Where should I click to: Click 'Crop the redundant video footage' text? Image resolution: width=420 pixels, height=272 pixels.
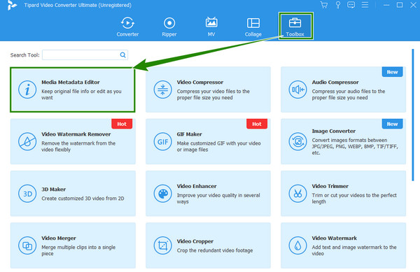coord(215,250)
